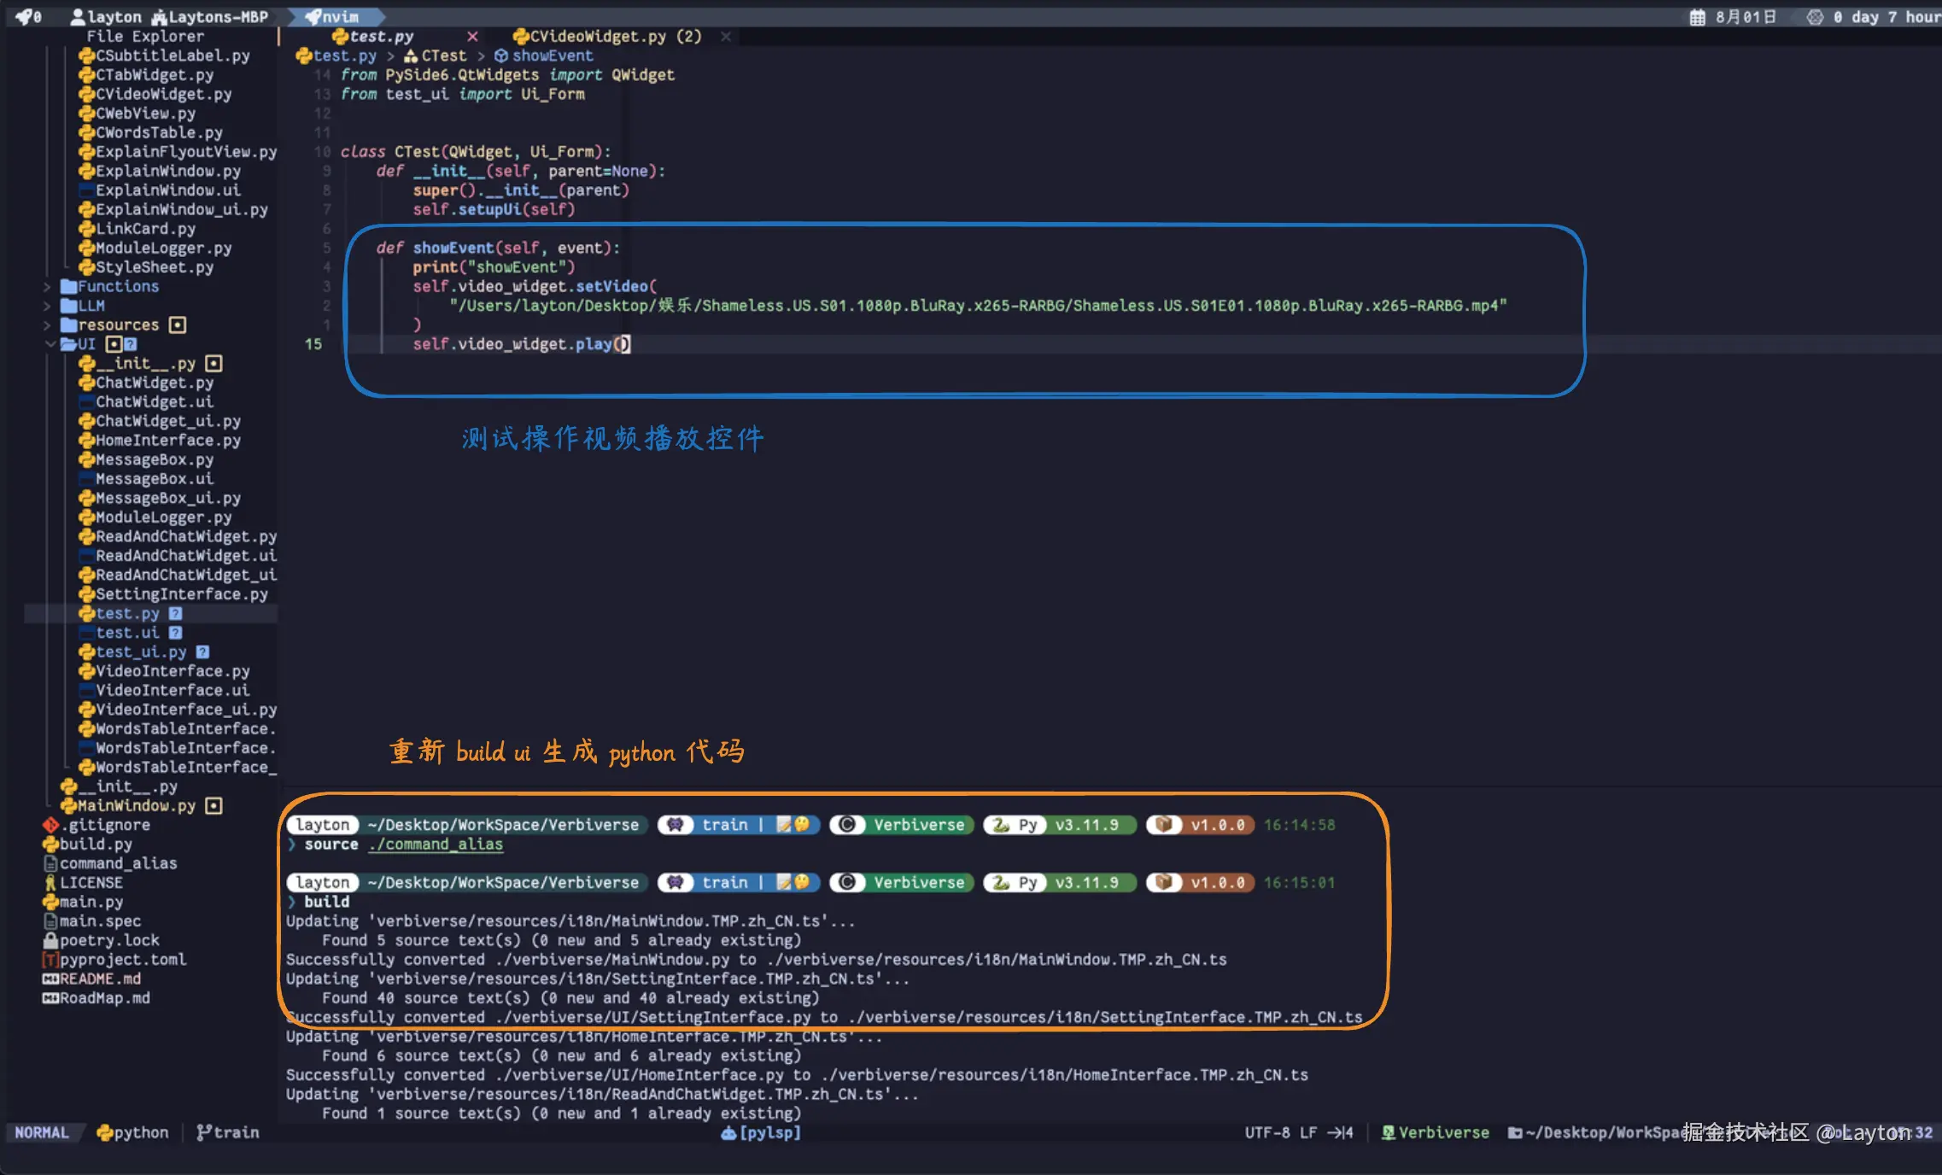This screenshot has width=1942, height=1175.
Task: Open VideoInterface.py in tree
Action: [x=172, y=671]
